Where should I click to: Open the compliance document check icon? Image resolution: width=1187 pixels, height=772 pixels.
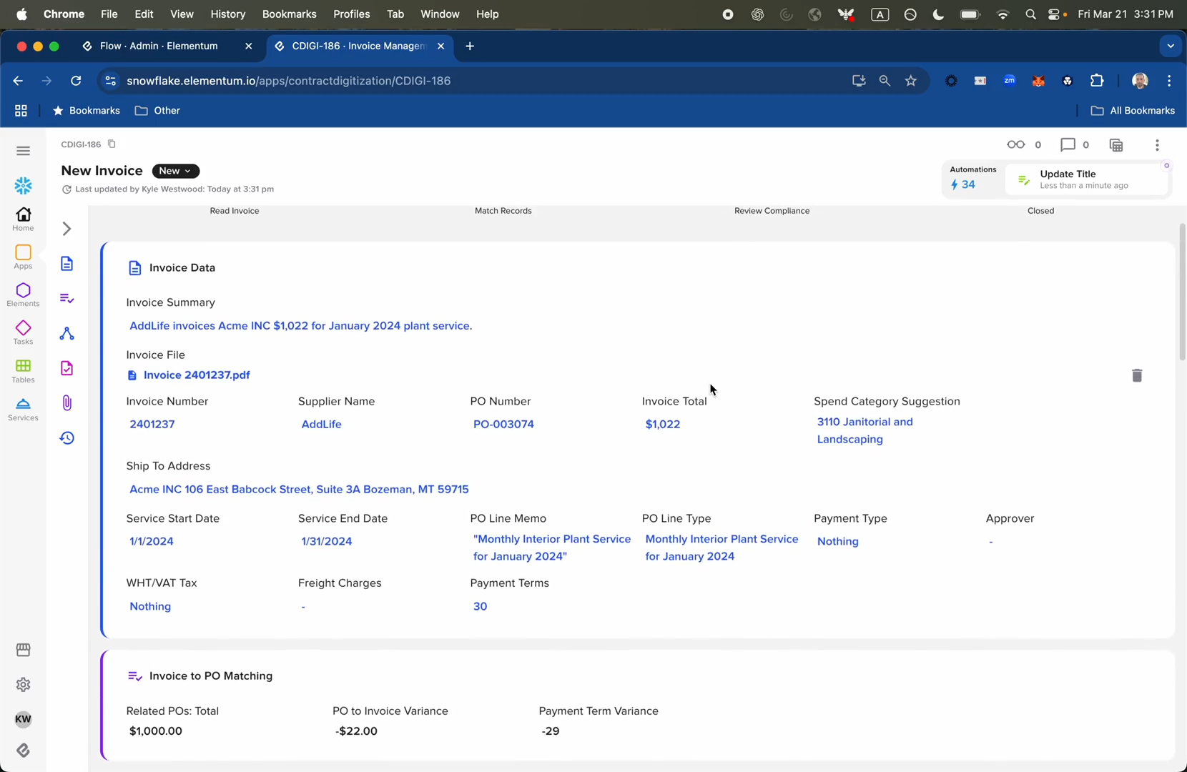[67, 368]
